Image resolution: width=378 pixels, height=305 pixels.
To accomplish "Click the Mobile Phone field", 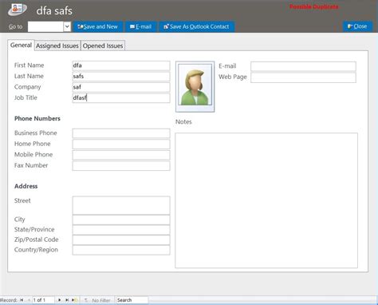I will click(121, 155).
